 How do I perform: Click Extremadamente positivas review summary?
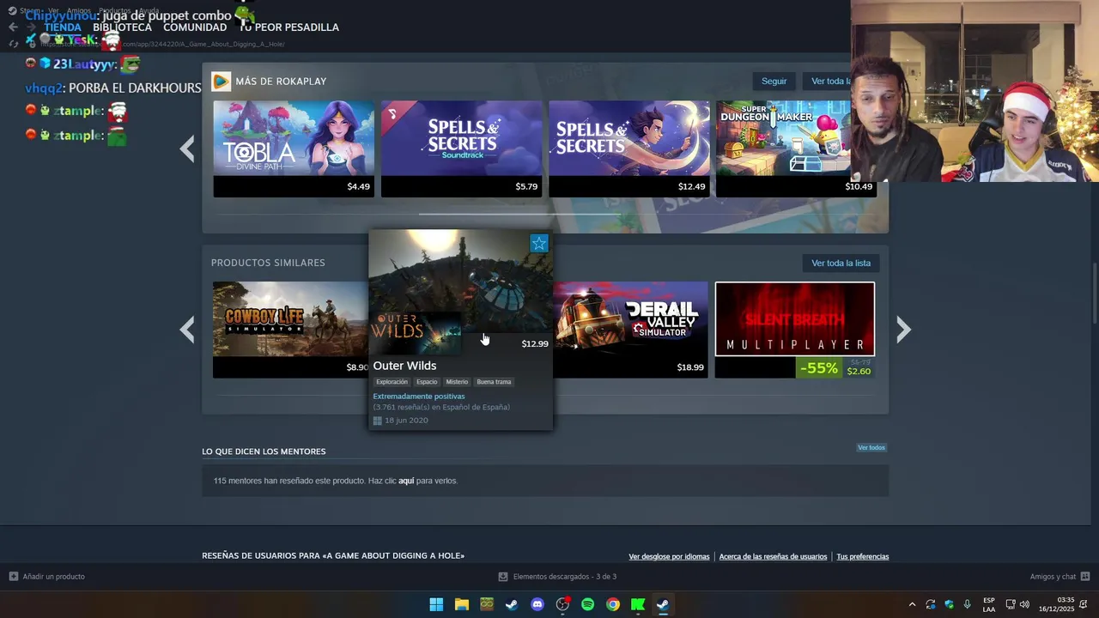pos(419,397)
